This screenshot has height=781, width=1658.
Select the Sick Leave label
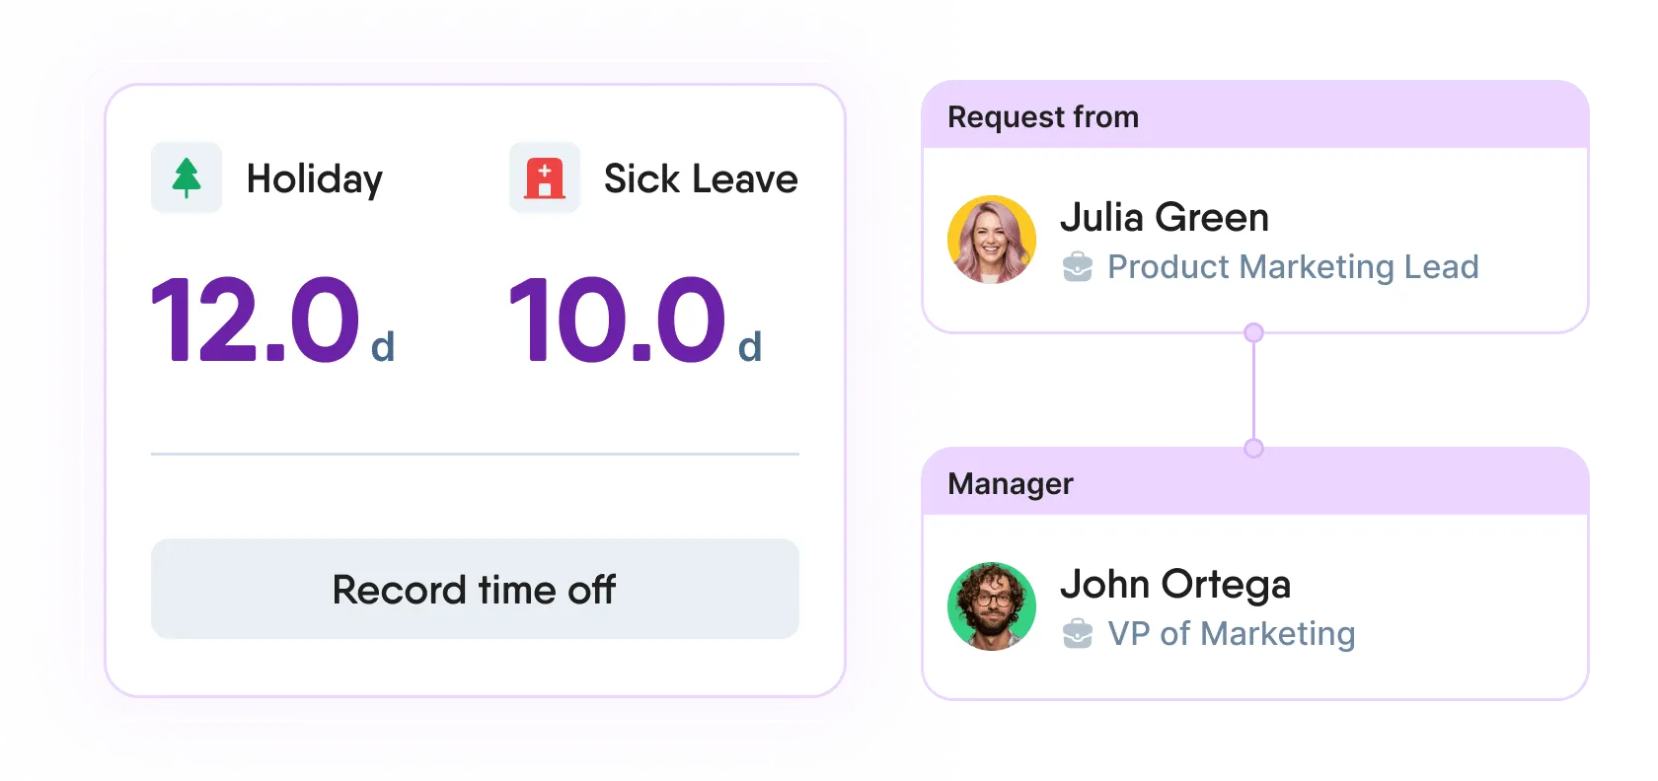coord(701,179)
